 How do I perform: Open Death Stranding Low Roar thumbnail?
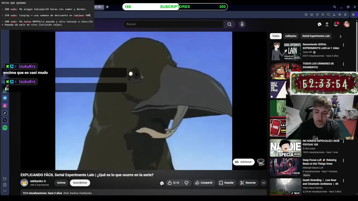pyautogui.click(x=286, y=187)
